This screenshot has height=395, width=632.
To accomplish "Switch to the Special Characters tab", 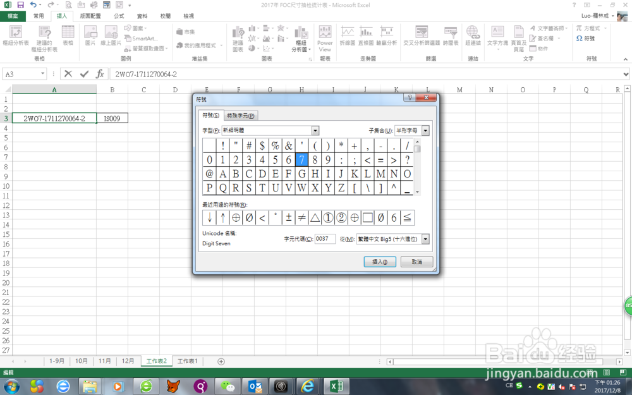I will point(241,116).
